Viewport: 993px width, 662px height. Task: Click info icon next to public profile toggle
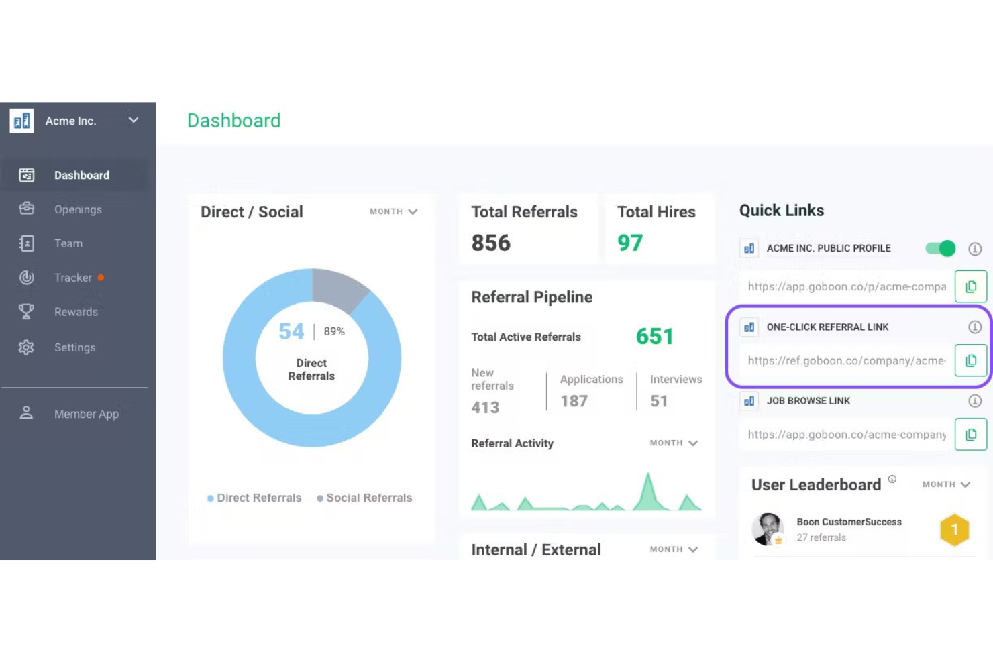click(x=975, y=249)
